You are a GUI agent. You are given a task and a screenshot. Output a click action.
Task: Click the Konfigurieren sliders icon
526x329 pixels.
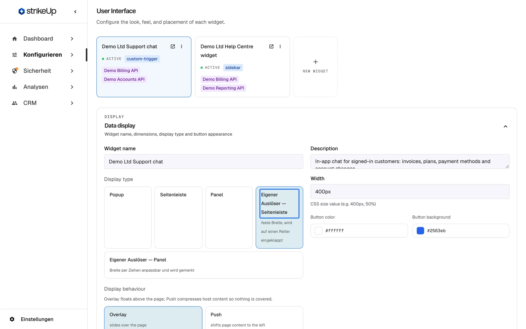pos(15,55)
